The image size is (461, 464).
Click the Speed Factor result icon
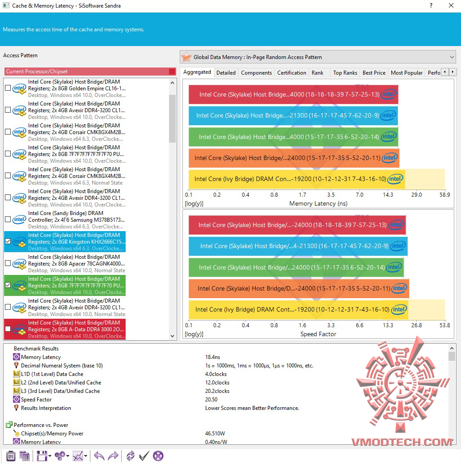click(x=16, y=399)
